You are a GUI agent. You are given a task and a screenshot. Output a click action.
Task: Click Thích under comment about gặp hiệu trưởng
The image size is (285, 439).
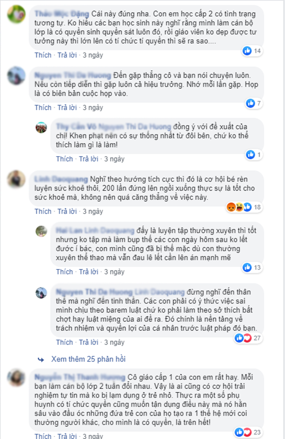click(43, 108)
